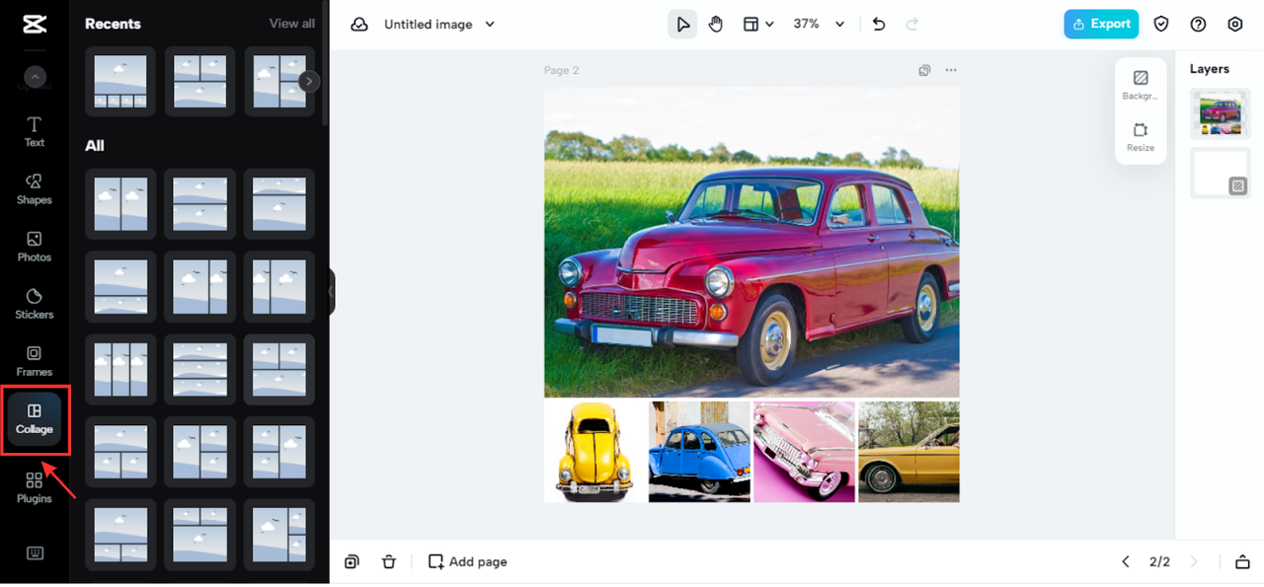Click the Export button

click(x=1101, y=25)
